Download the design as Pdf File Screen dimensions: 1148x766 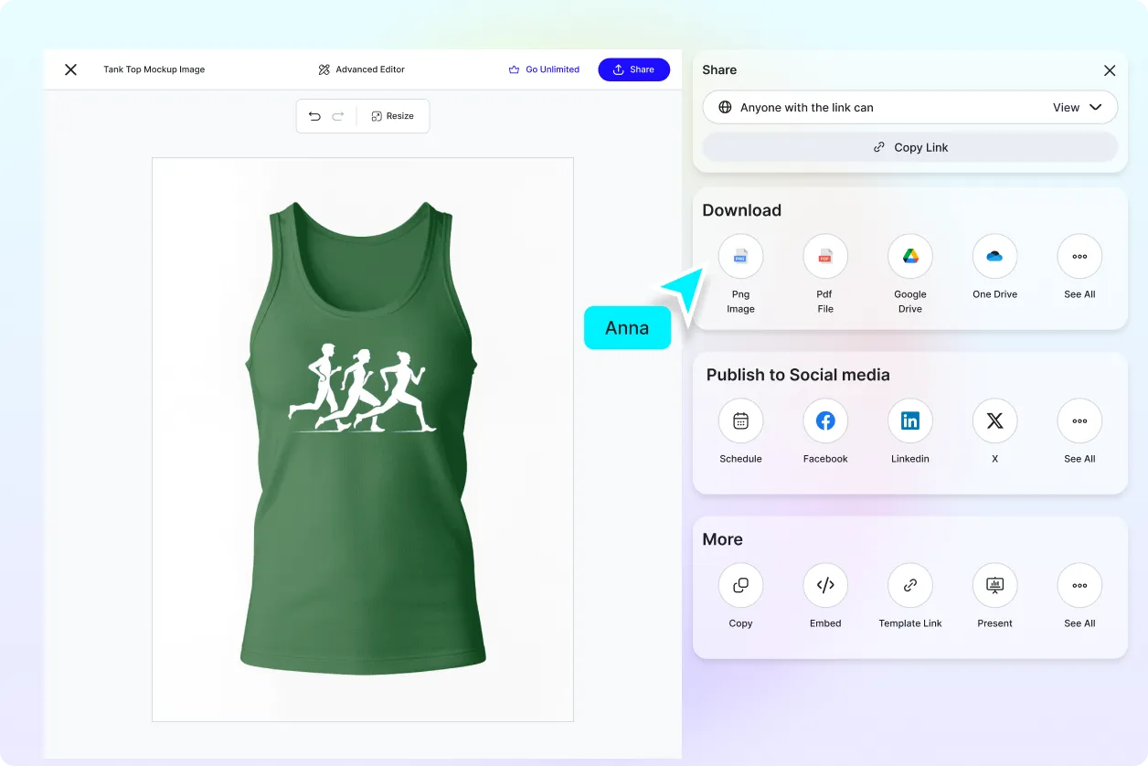(824, 256)
